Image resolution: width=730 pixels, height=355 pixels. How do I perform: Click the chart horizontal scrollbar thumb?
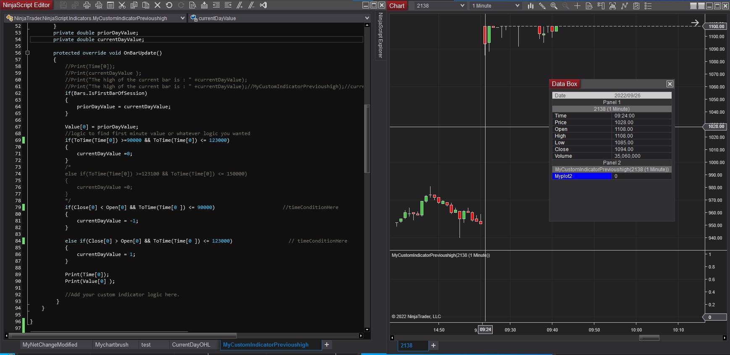[x=649, y=337]
